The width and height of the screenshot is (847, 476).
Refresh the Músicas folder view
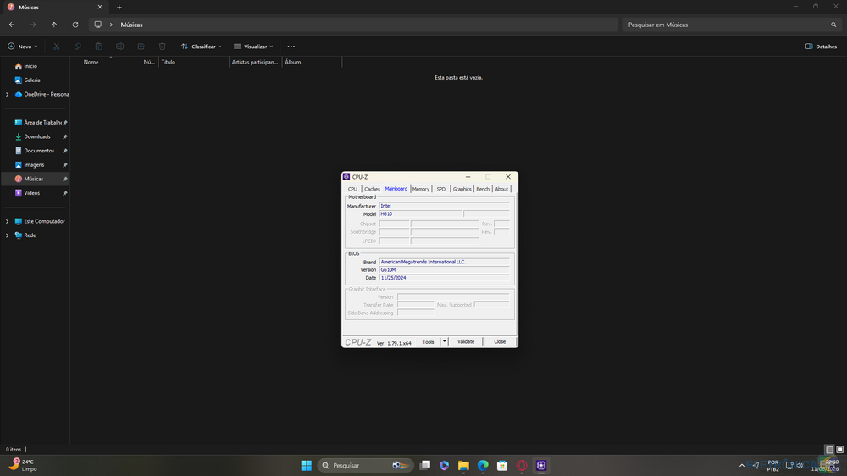tap(75, 25)
